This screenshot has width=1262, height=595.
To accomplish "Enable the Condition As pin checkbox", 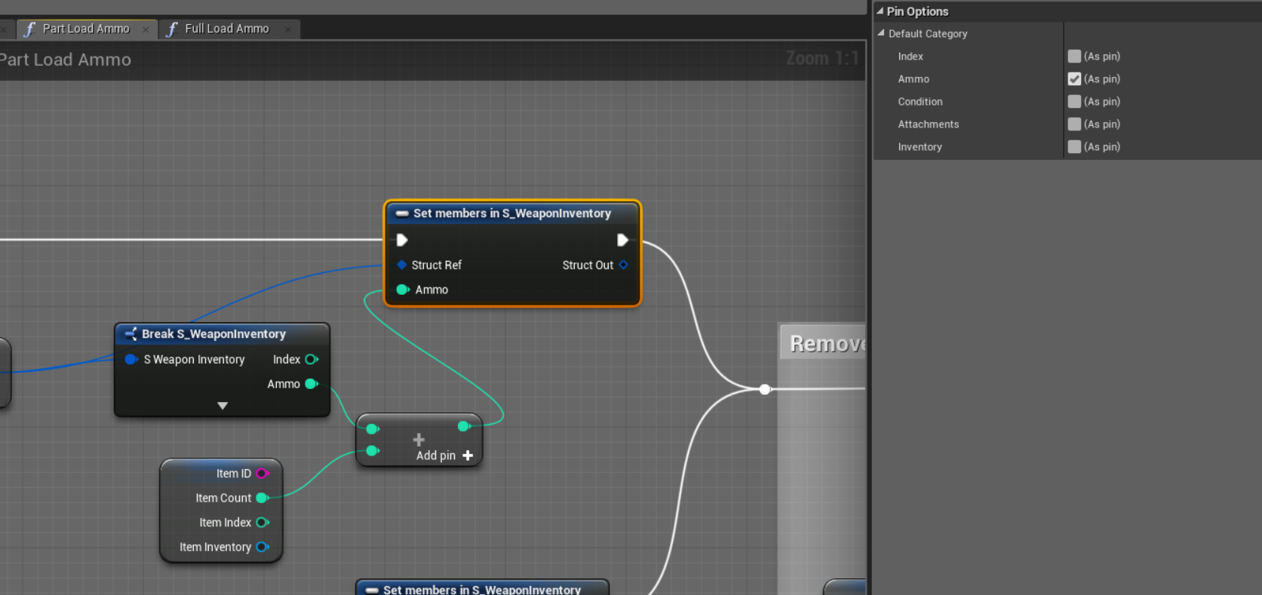I will [x=1074, y=102].
